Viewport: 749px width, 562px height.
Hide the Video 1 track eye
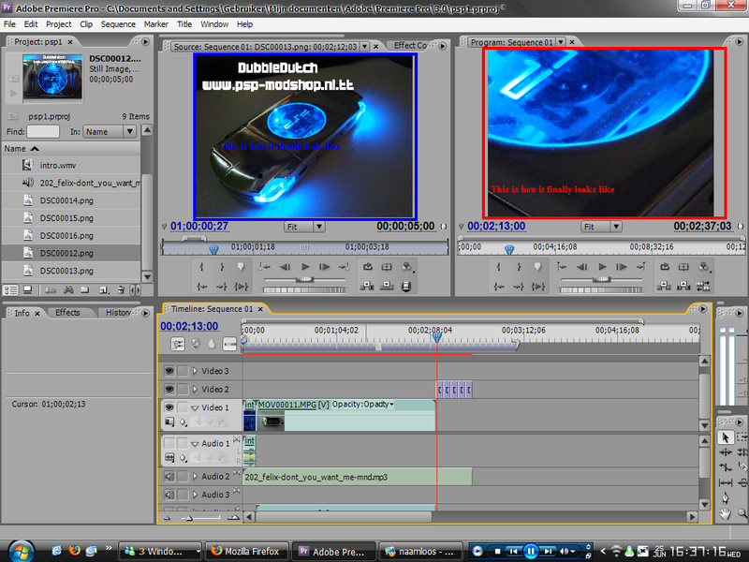(169, 407)
